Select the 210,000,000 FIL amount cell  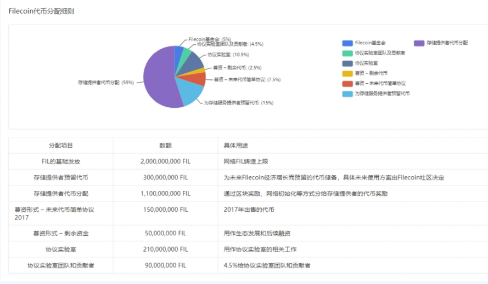pos(165,250)
